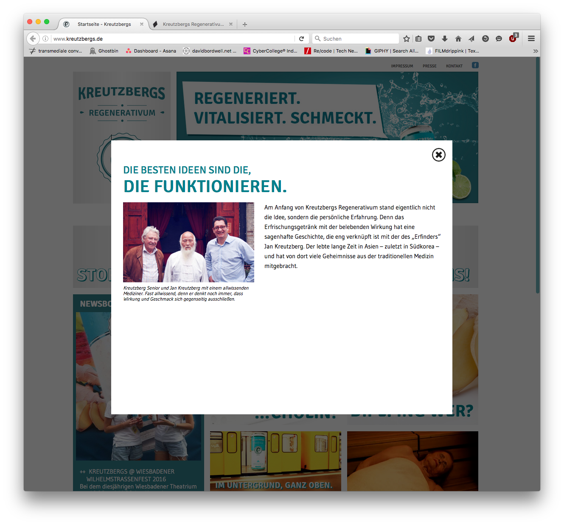This screenshot has width=564, height=525.
Task: Reload the current page
Action: [x=302, y=38]
